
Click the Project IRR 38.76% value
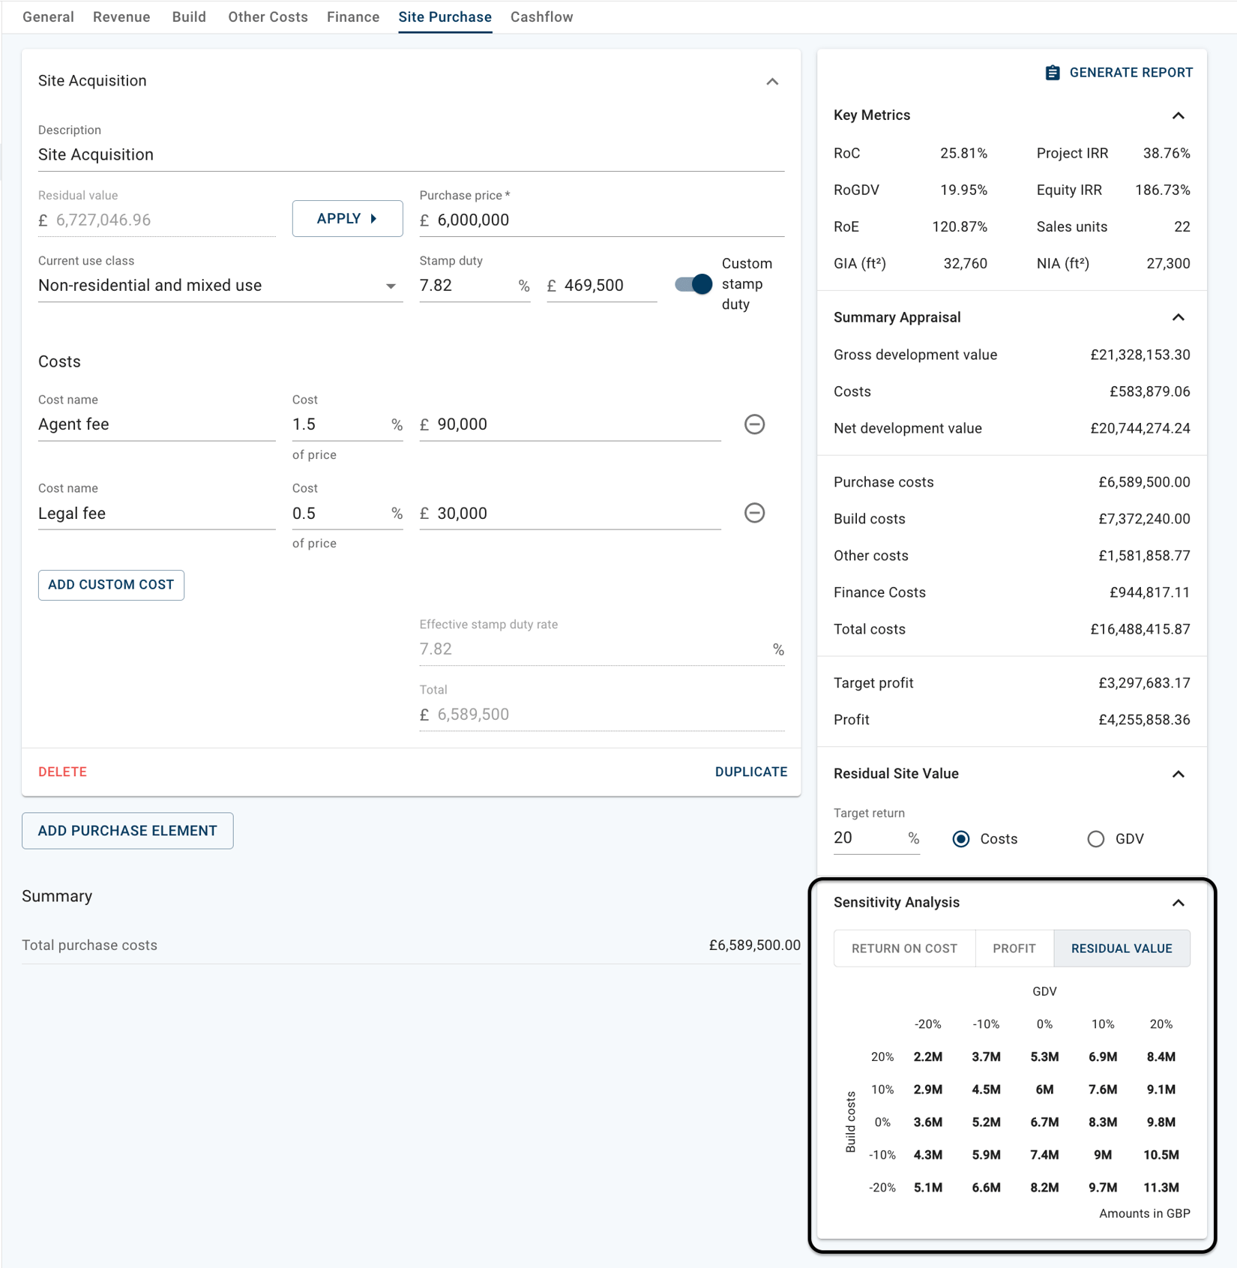[1167, 154]
